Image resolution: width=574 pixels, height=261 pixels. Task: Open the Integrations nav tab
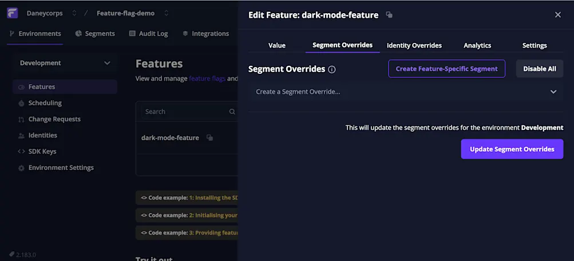205,34
